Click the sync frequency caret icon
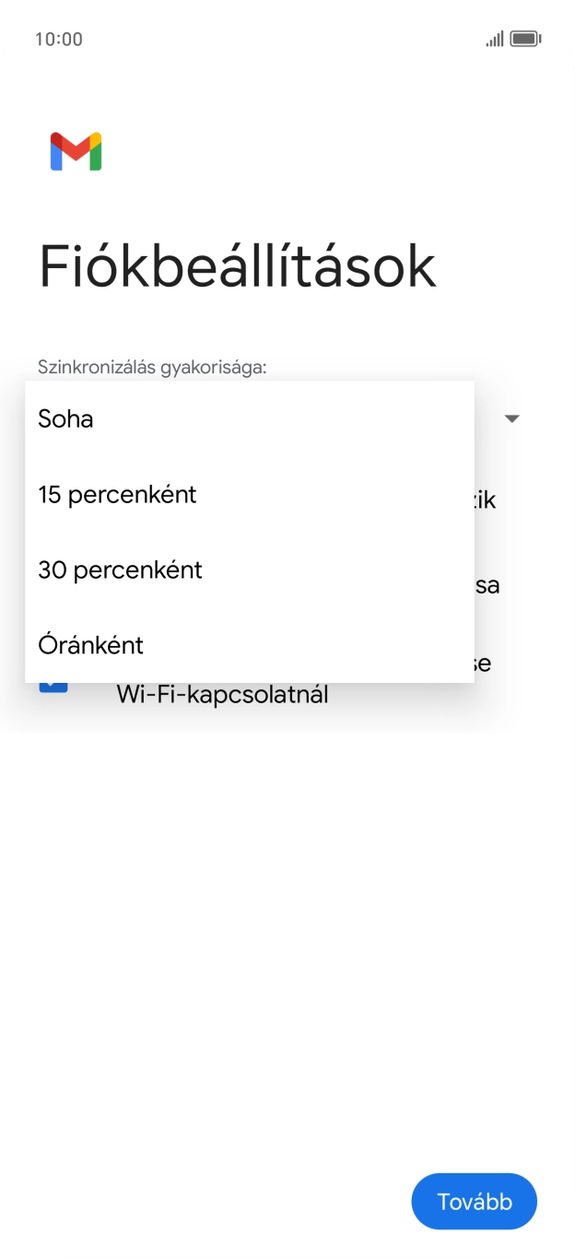The width and height of the screenshot is (575, 1258). pyautogui.click(x=512, y=417)
